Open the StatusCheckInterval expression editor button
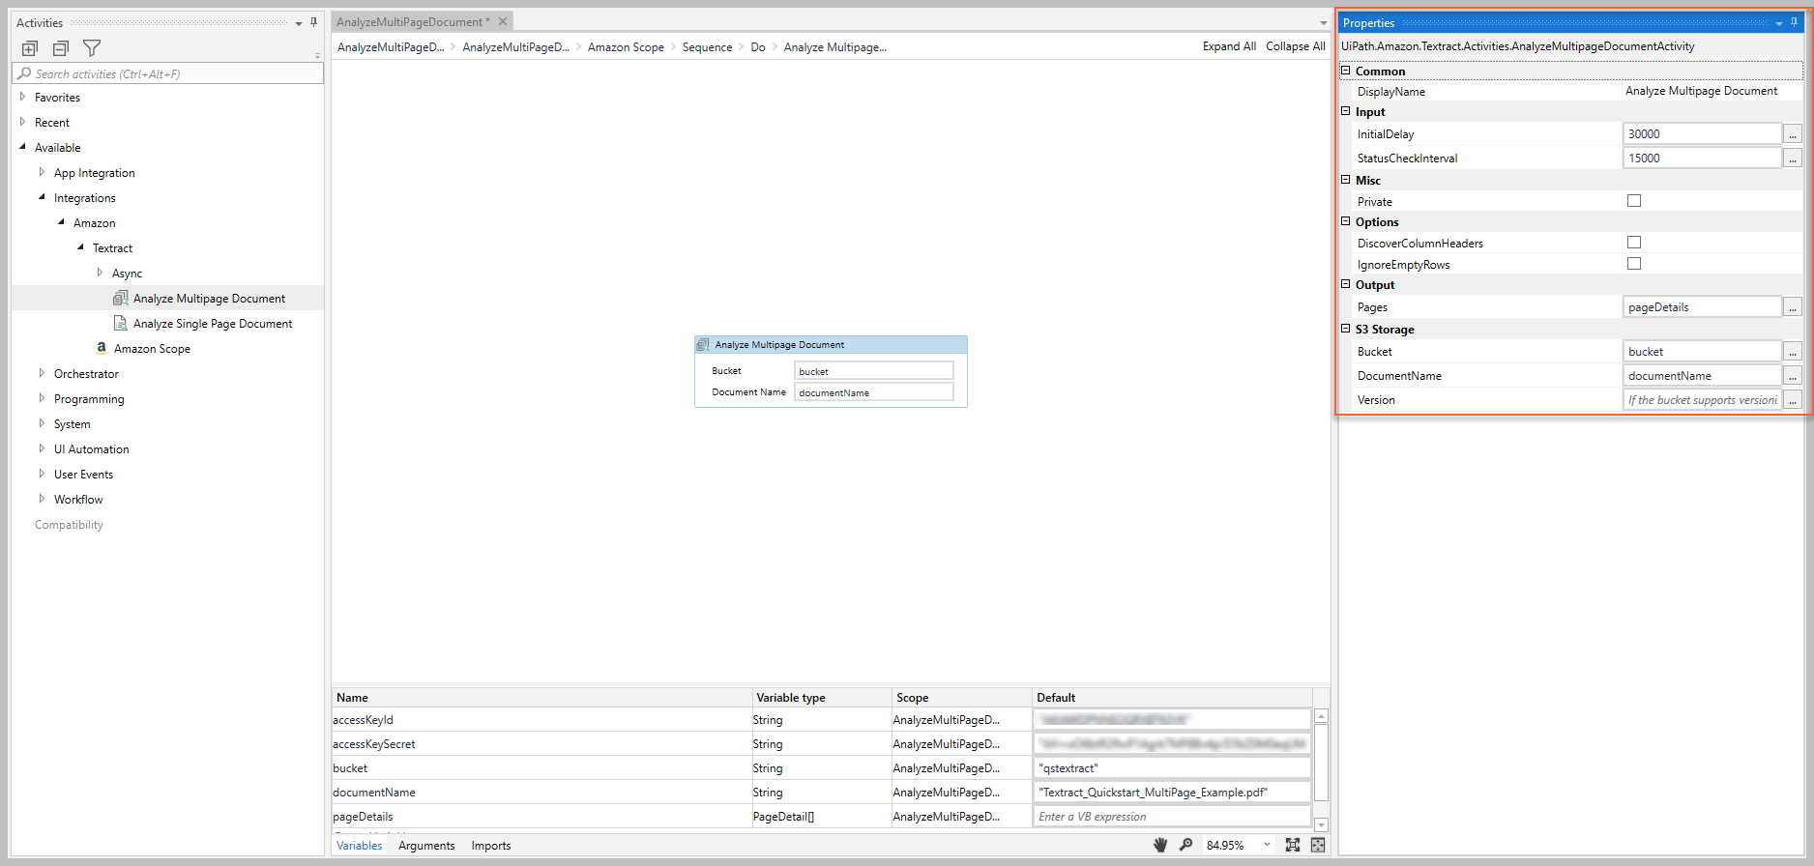The width and height of the screenshot is (1814, 866). click(x=1793, y=159)
